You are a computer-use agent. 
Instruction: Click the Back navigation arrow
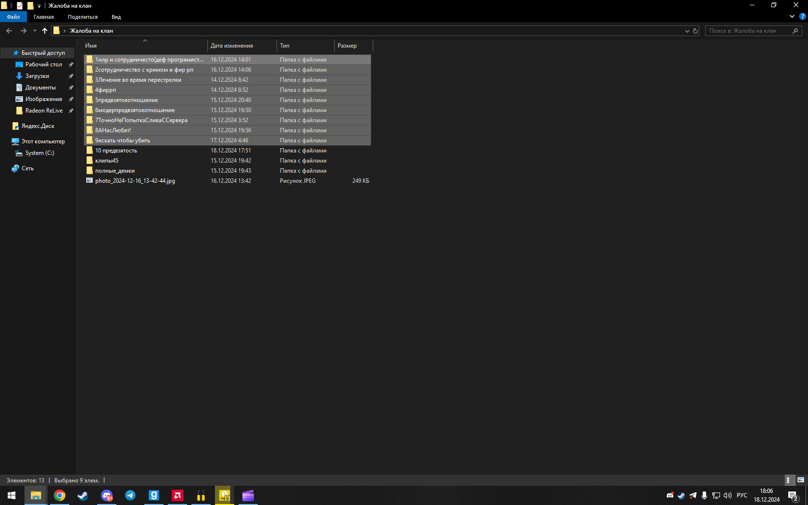(x=9, y=31)
